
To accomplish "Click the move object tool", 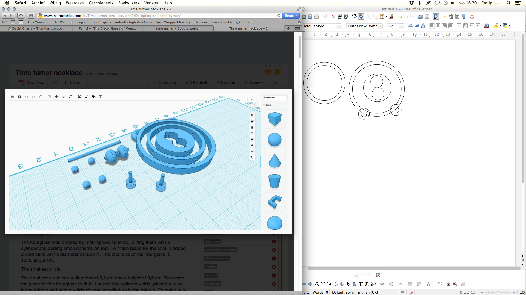I will (x=56, y=96).
